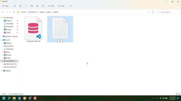Click the Delete trash icon
Image resolution: width=181 pixels, height=101 pixels.
pyautogui.click(x=43, y=6)
